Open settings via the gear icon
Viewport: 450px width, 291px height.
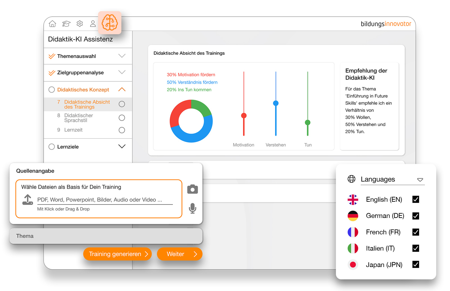coord(80,24)
